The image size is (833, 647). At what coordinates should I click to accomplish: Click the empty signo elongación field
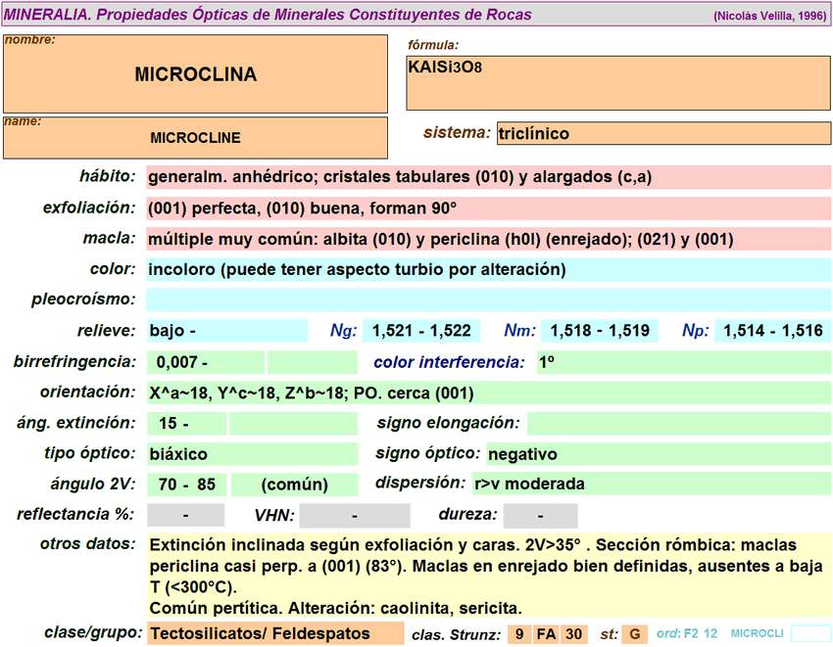point(678,424)
